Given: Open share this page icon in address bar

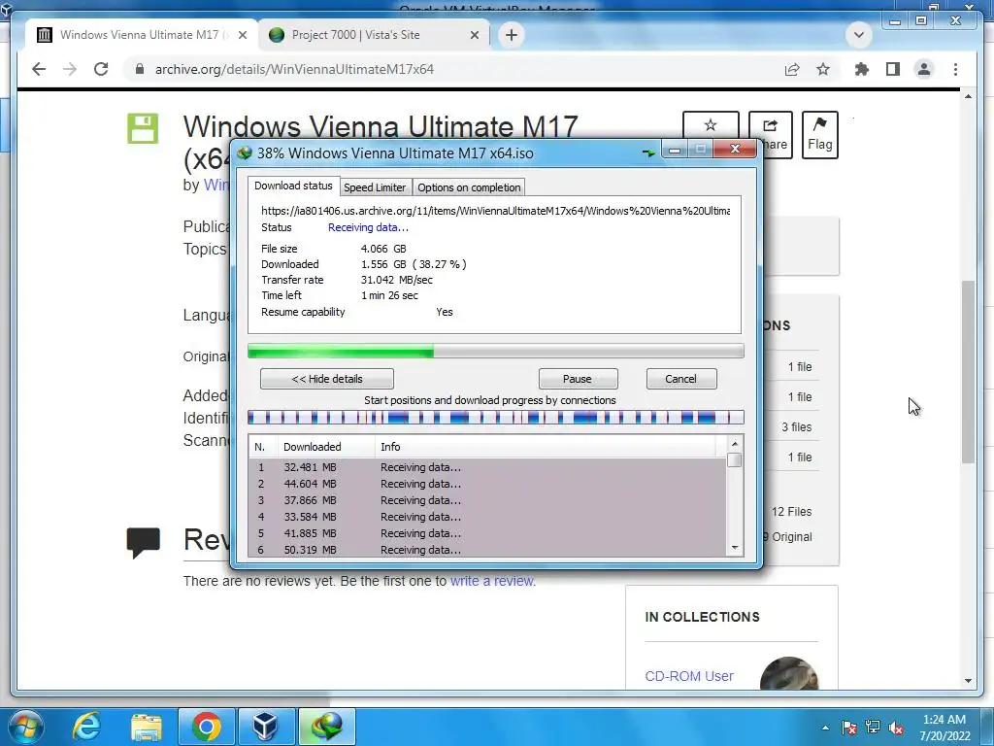Looking at the screenshot, I should point(792,69).
